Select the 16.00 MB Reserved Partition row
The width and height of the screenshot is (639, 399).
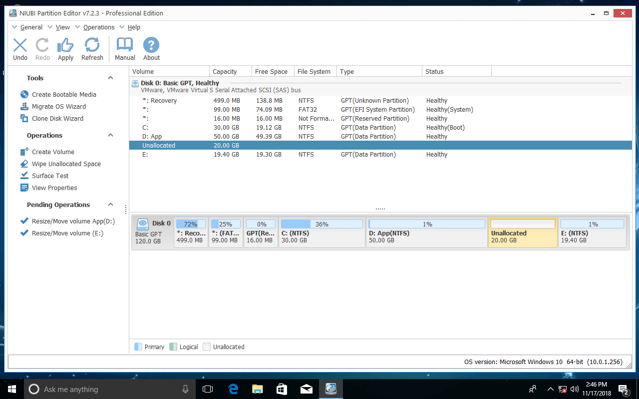[380, 118]
